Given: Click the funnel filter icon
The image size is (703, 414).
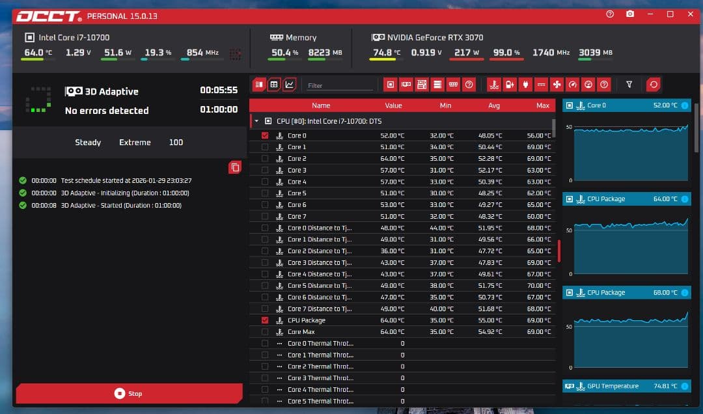Looking at the screenshot, I should pyautogui.click(x=629, y=85).
